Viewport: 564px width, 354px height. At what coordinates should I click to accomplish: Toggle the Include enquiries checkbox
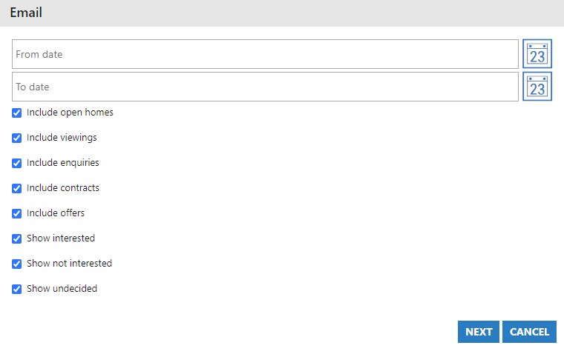(x=17, y=163)
